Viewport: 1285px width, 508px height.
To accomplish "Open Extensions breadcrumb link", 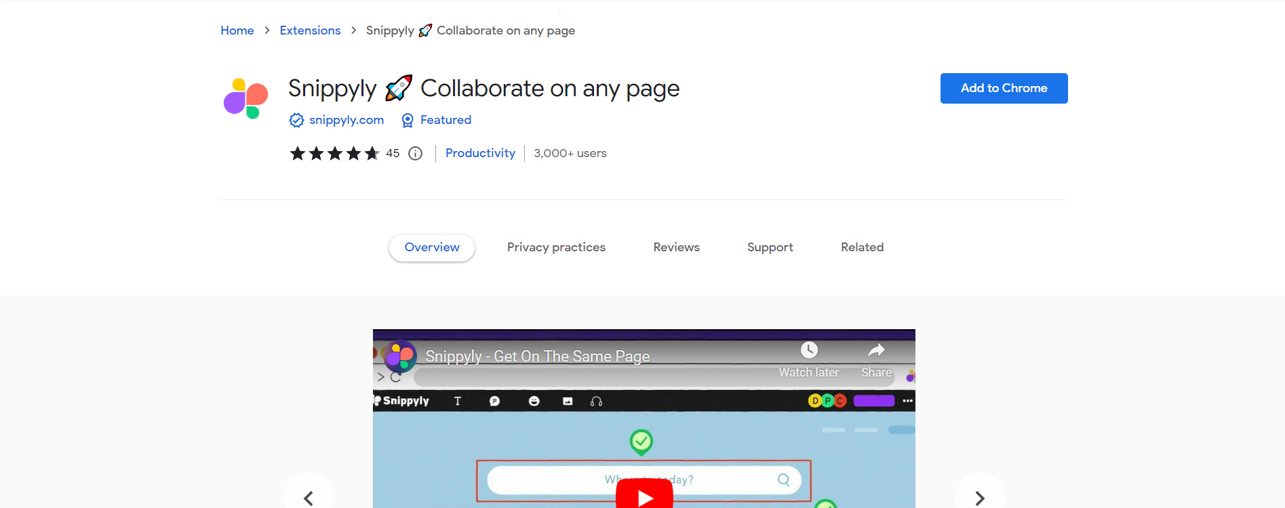I will (x=310, y=30).
